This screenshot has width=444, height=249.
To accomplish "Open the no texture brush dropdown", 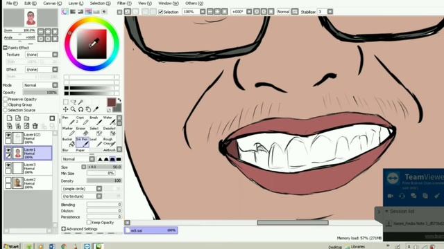I will (x=82, y=196).
